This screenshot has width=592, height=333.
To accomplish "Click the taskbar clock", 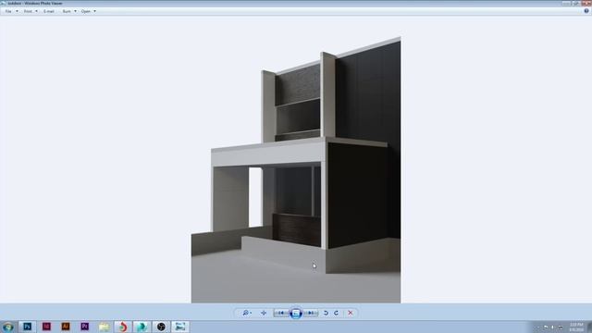I will click(576, 327).
